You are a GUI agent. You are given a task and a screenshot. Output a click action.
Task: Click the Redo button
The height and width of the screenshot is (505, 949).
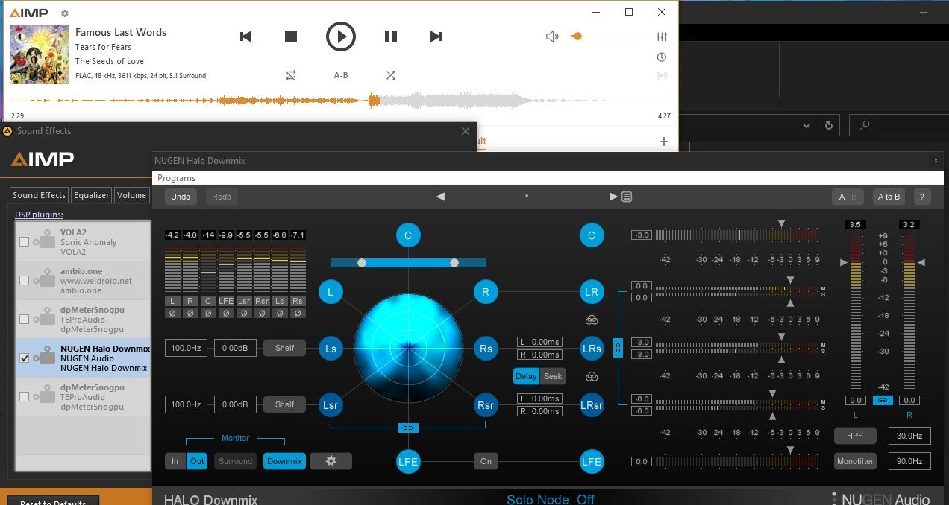point(222,197)
